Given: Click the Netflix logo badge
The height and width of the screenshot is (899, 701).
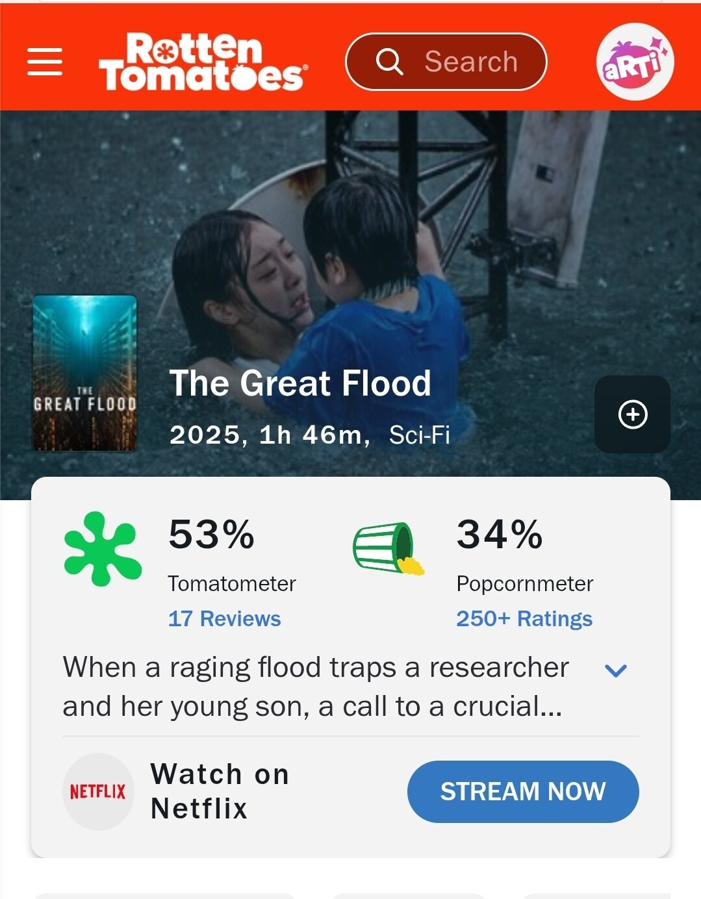Looking at the screenshot, I should pos(98,791).
